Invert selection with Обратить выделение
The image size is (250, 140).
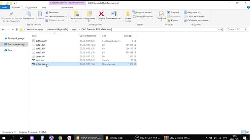(196, 20)
